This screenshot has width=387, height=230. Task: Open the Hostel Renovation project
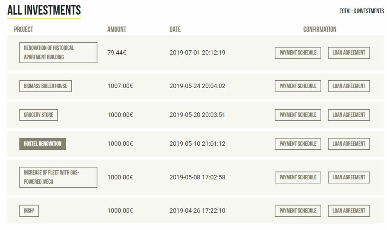point(43,144)
